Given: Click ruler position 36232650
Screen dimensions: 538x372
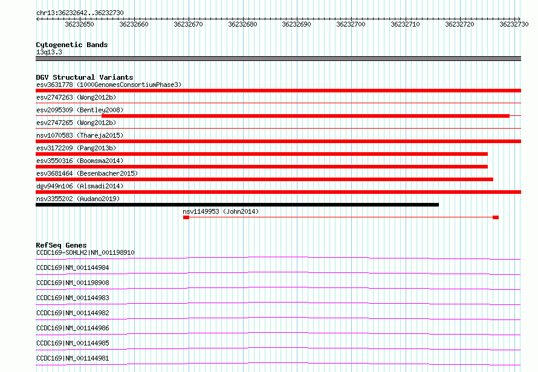Looking at the screenshot, I should pos(79,24).
